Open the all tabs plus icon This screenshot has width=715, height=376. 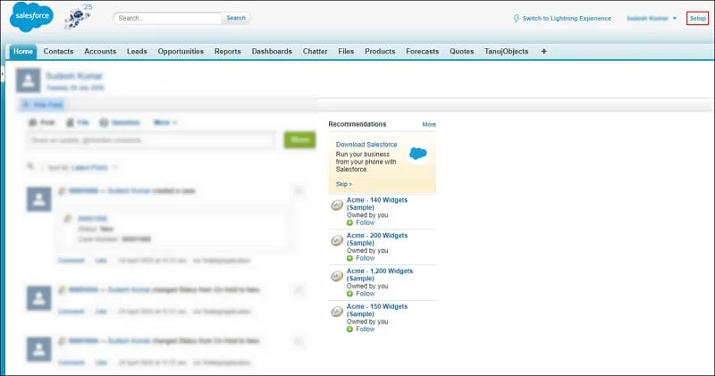543,52
